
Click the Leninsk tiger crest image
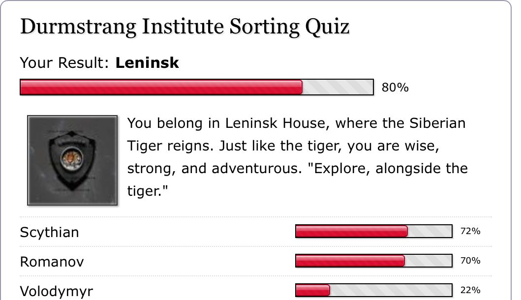[72, 160]
